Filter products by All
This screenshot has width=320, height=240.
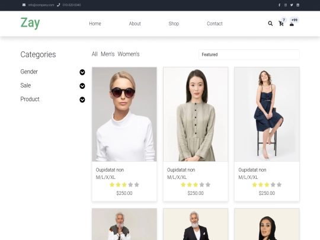click(x=94, y=54)
